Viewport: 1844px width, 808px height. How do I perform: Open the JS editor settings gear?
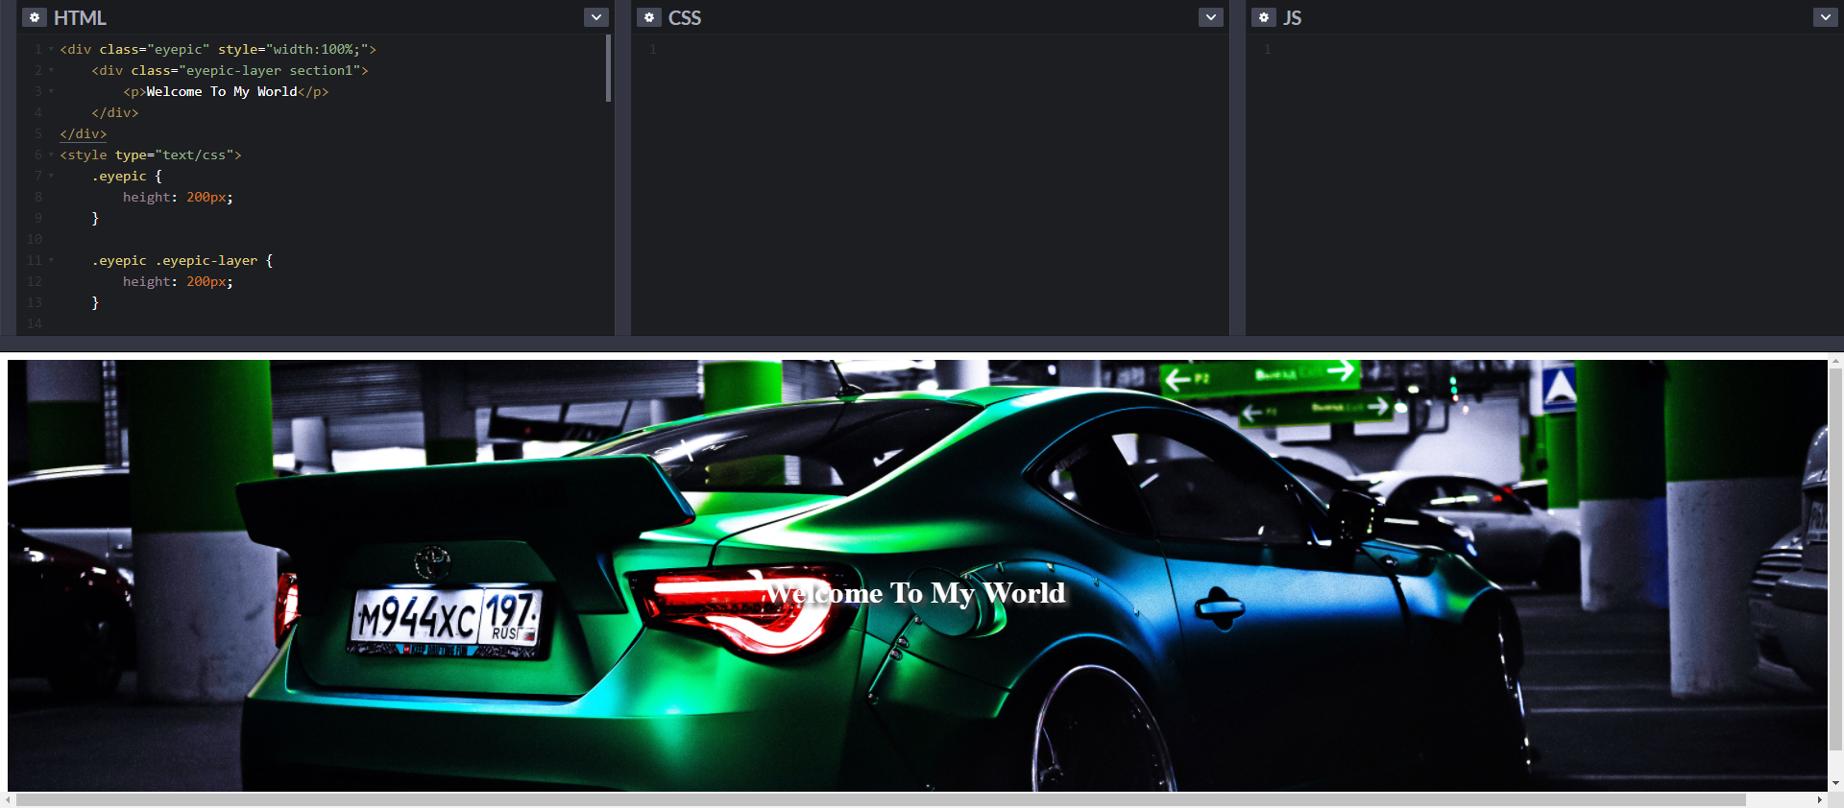coord(1264,17)
